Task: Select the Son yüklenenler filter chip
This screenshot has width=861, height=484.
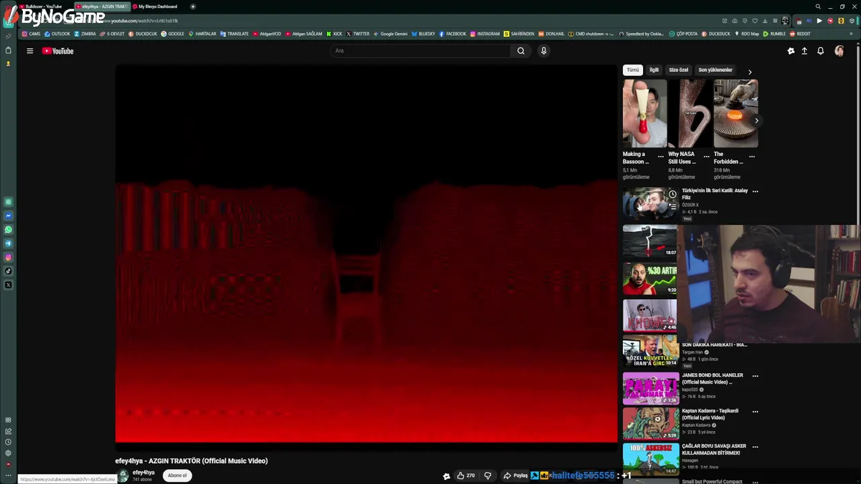Action: 715,70
